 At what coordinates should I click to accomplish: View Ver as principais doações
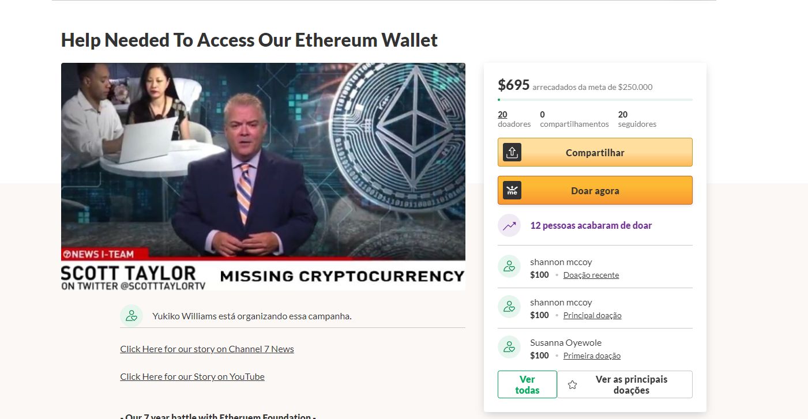625,384
